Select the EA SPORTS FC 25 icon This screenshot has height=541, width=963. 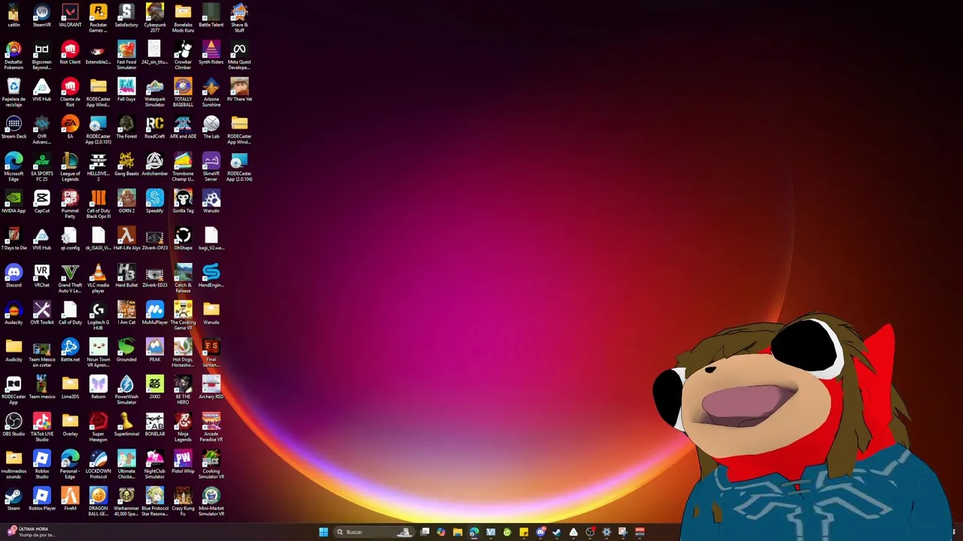tap(41, 167)
